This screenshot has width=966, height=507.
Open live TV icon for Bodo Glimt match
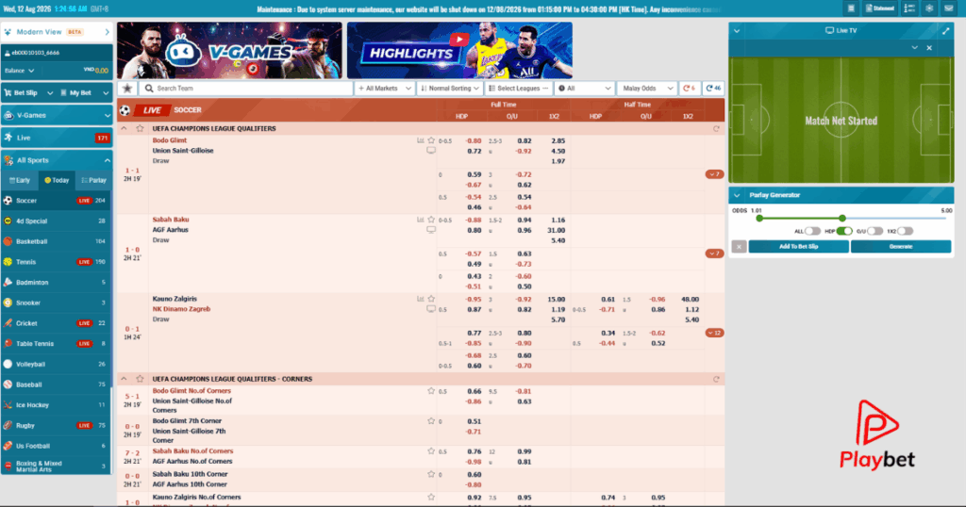(x=431, y=150)
